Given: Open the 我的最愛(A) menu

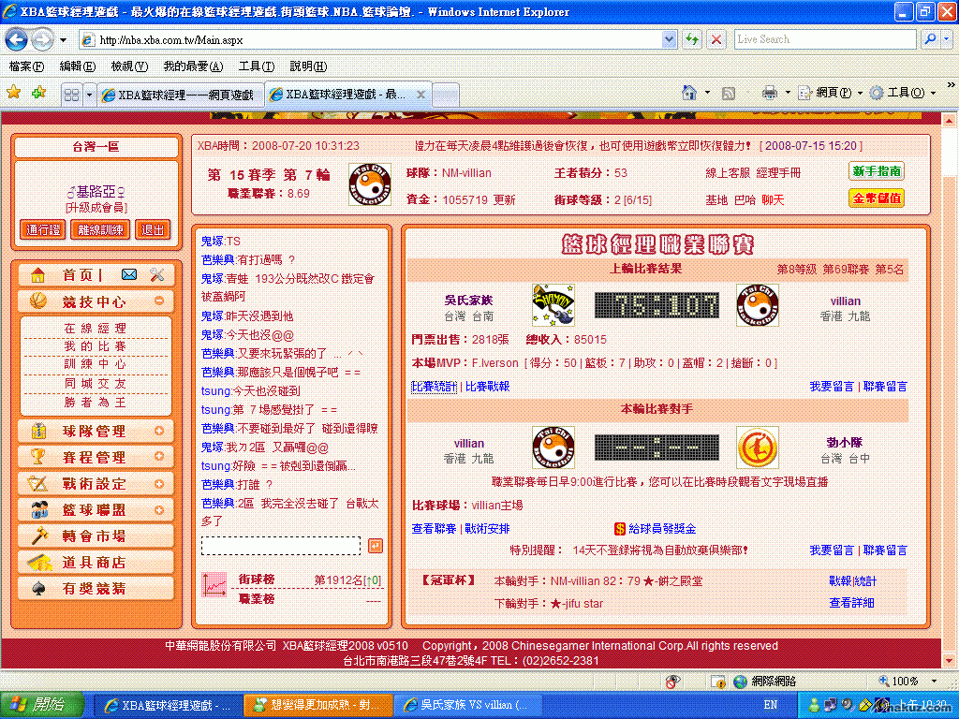Looking at the screenshot, I should 193,66.
